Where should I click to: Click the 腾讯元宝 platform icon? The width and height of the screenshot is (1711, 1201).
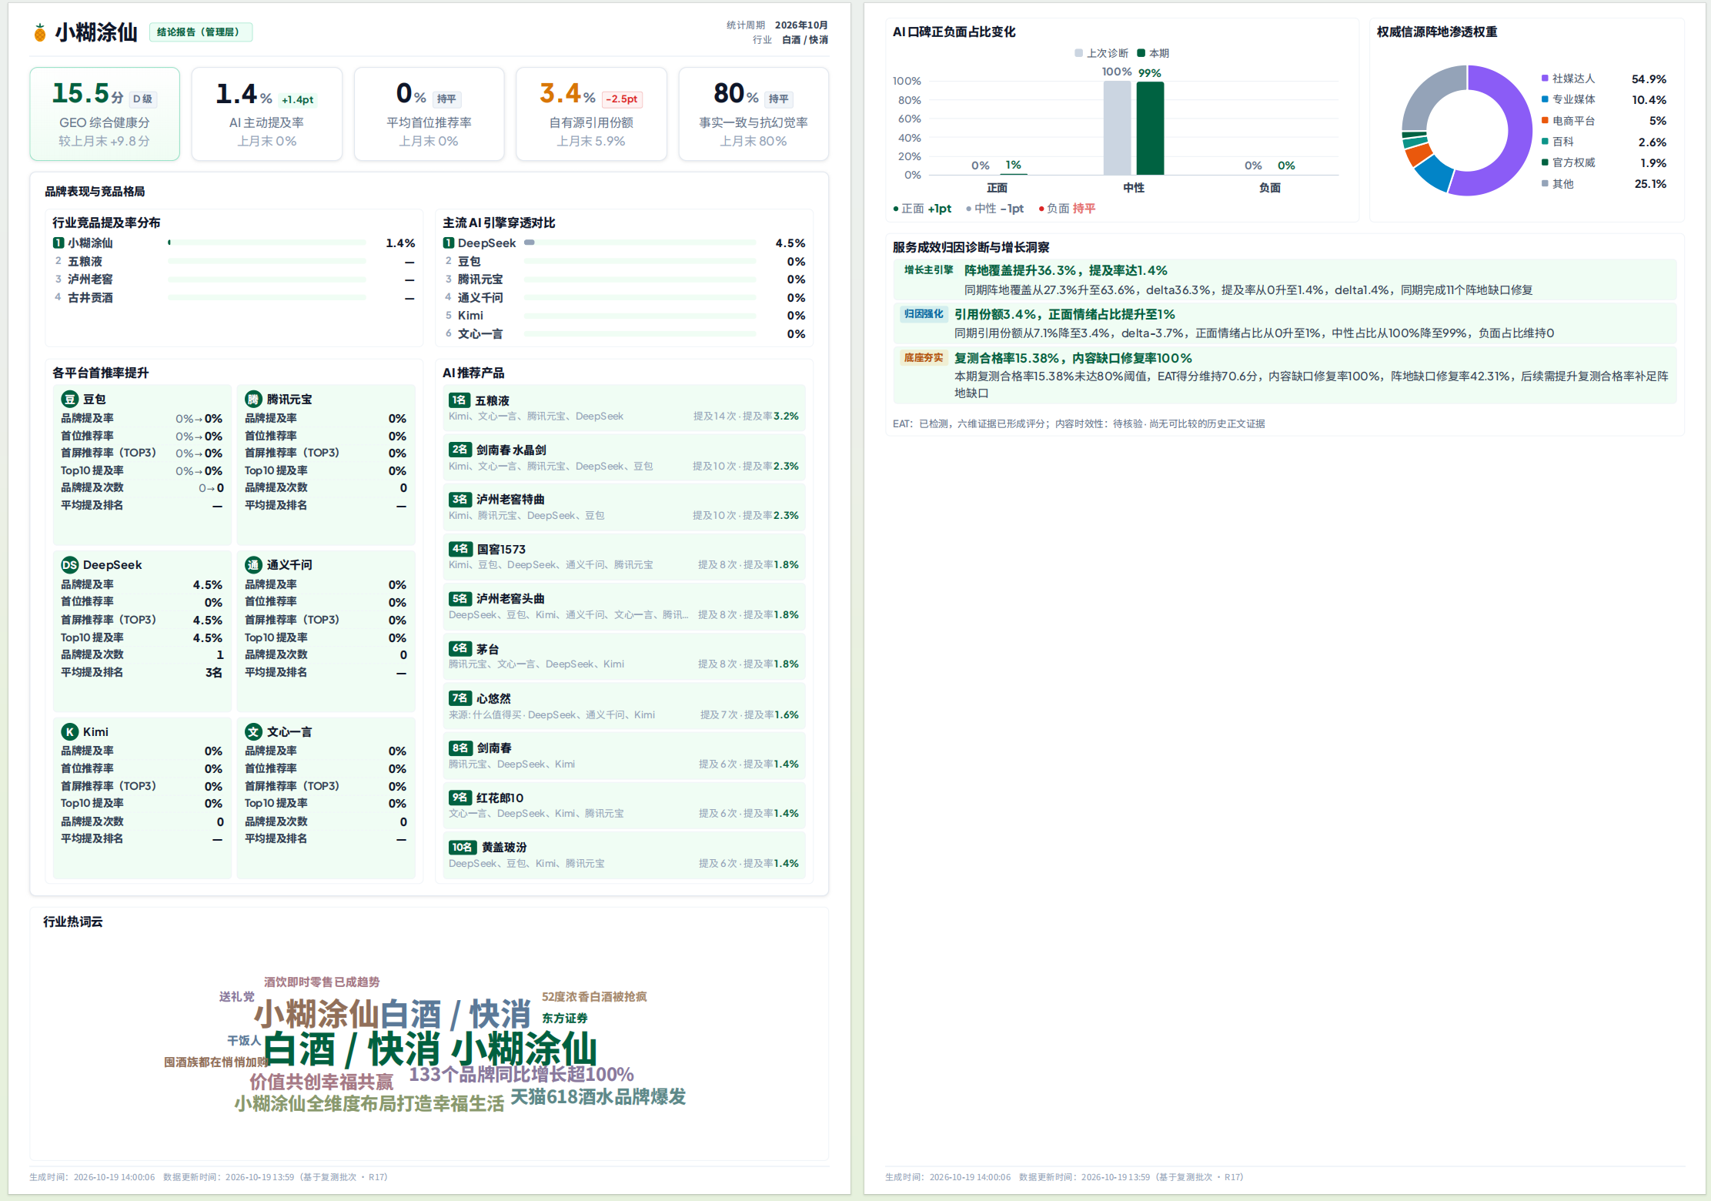(x=253, y=399)
